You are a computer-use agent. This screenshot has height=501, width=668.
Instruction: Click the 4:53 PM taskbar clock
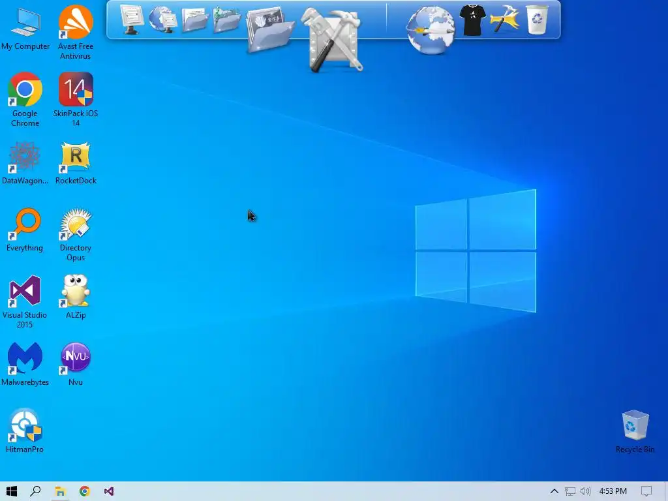[x=613, y=491]
